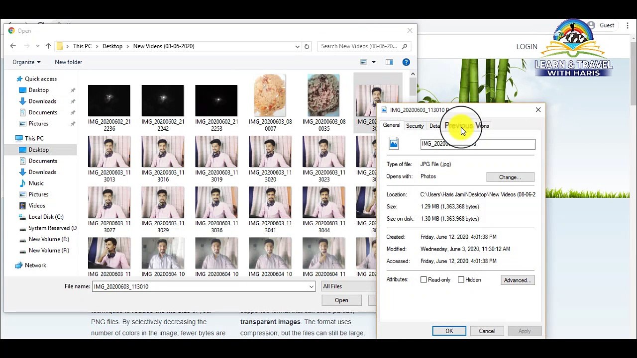
Task: Click the file list vertical scrollbar up arrow
Action: pyautogui.click(x=413, y=75)
